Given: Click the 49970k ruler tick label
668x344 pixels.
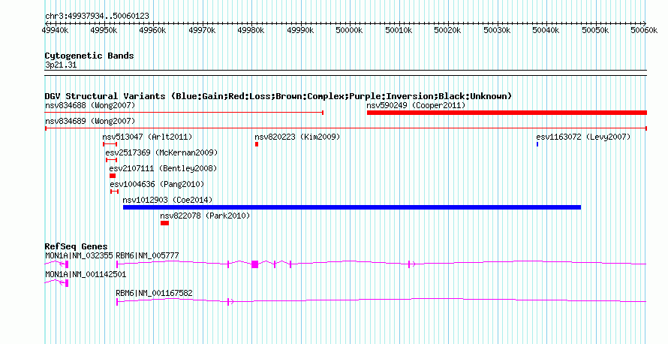Looking at the screenshot, I should (202, 30).
